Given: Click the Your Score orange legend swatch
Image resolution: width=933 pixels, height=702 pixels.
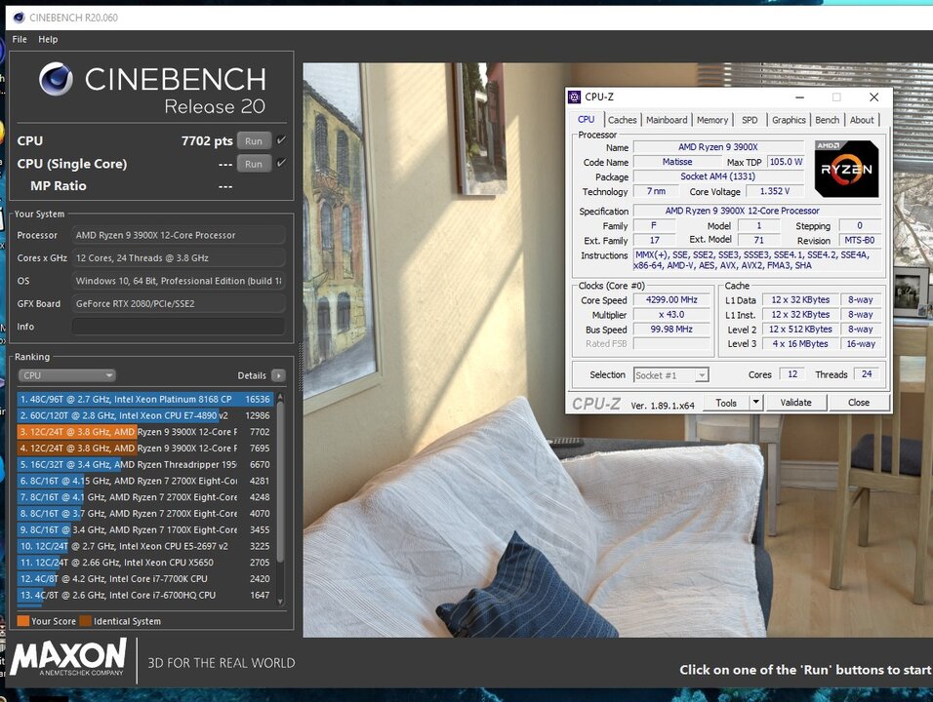Looking at the screenshot, I should click(x=23, y=621).
